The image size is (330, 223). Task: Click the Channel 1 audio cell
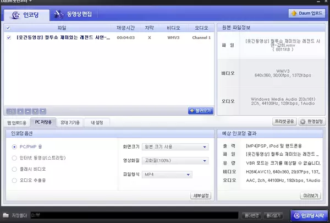(x=201, y=37)
